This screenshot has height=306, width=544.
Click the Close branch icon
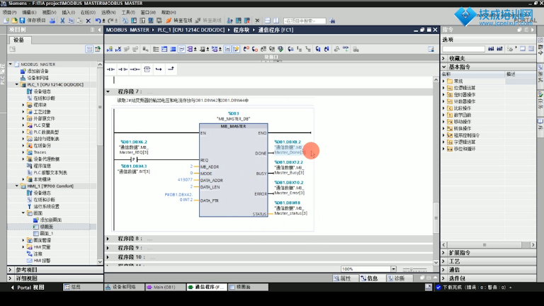[171, 69]
